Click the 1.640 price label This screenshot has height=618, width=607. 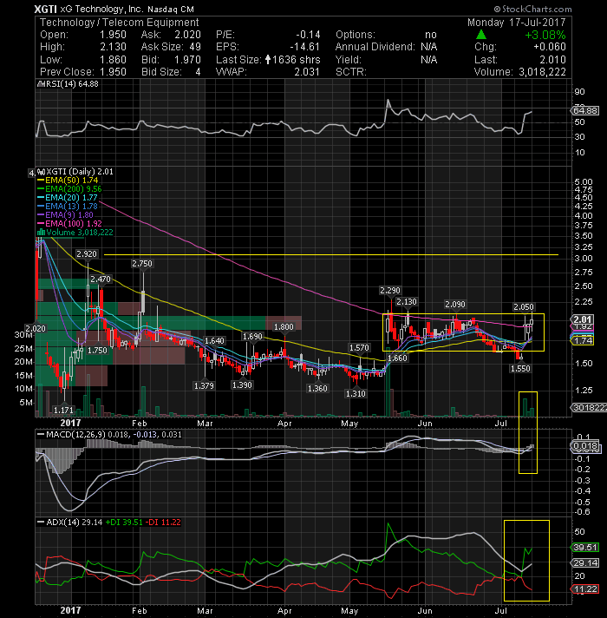coord(214,341)
